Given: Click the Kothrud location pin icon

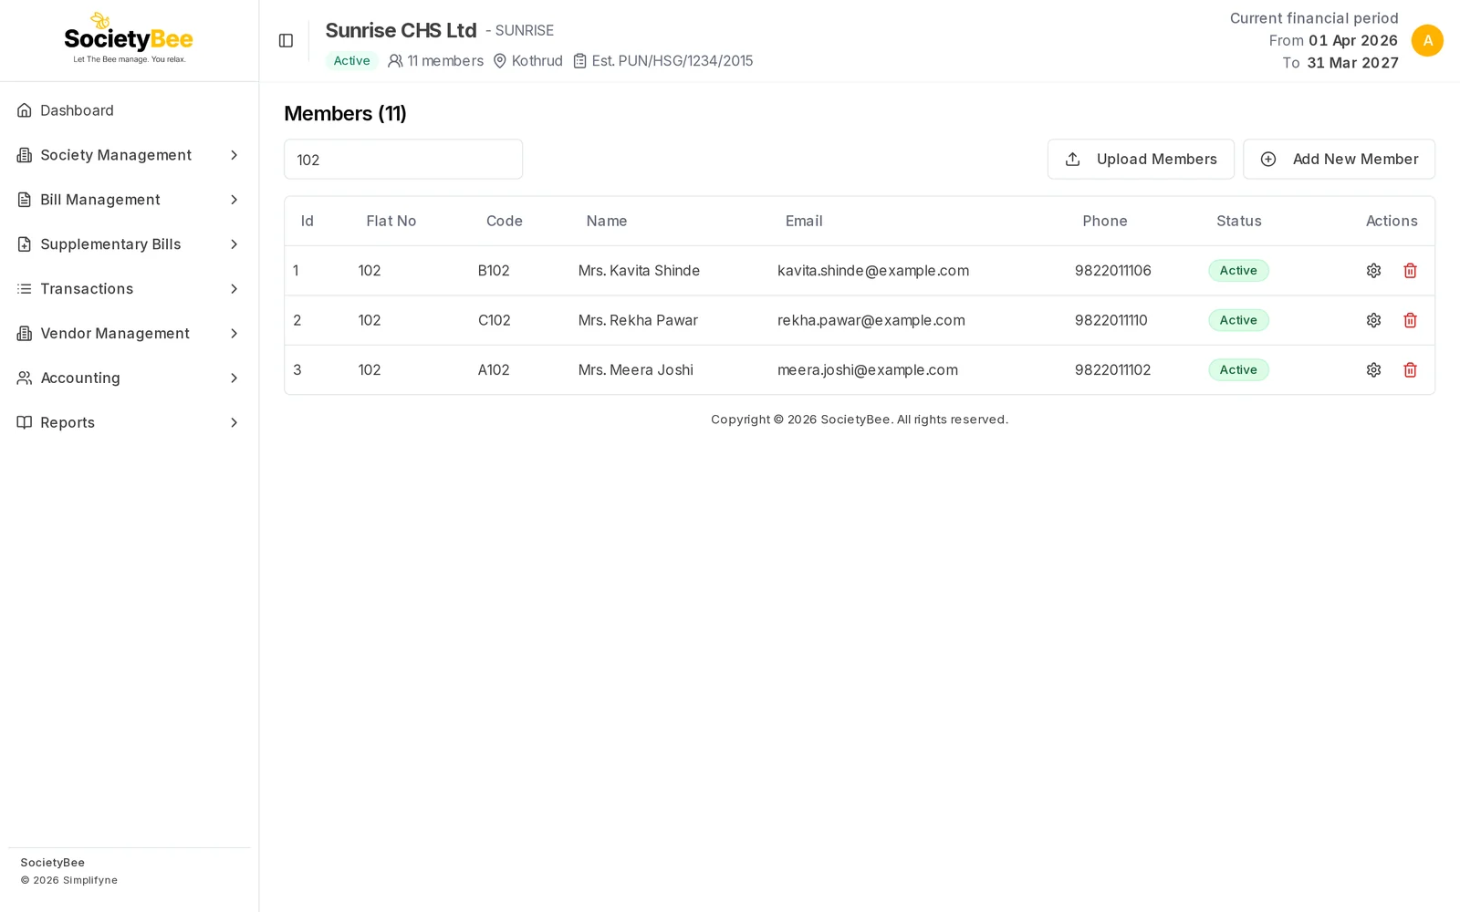Looking at the screenshot, I should click(x=499, y=61).
